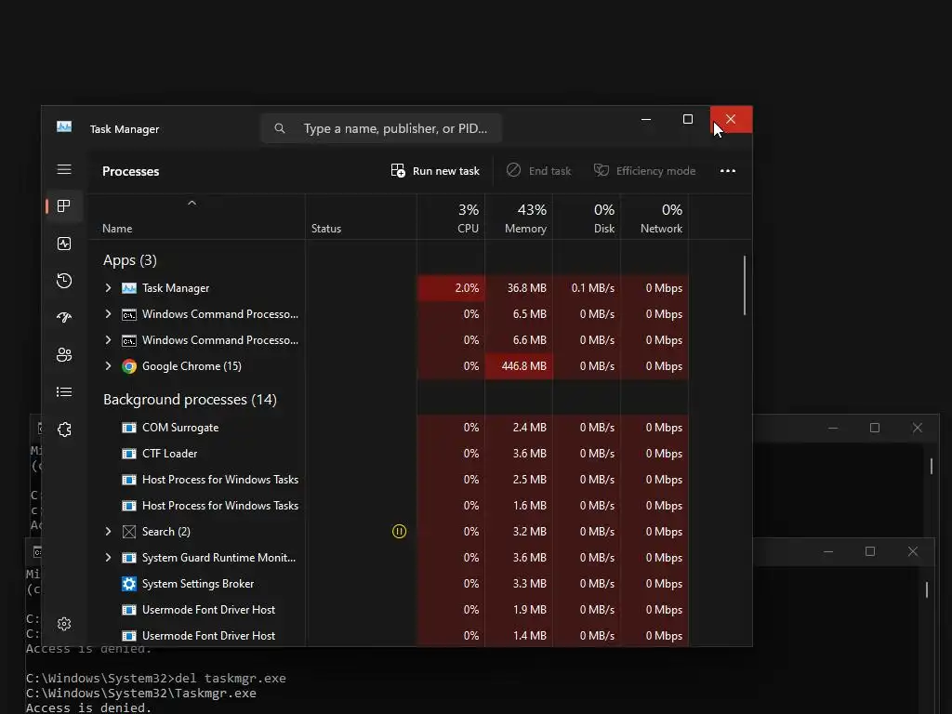Click Chrome memory value 446.8 MB
This screenshot has height=714, width=952.
pos(523,366)
